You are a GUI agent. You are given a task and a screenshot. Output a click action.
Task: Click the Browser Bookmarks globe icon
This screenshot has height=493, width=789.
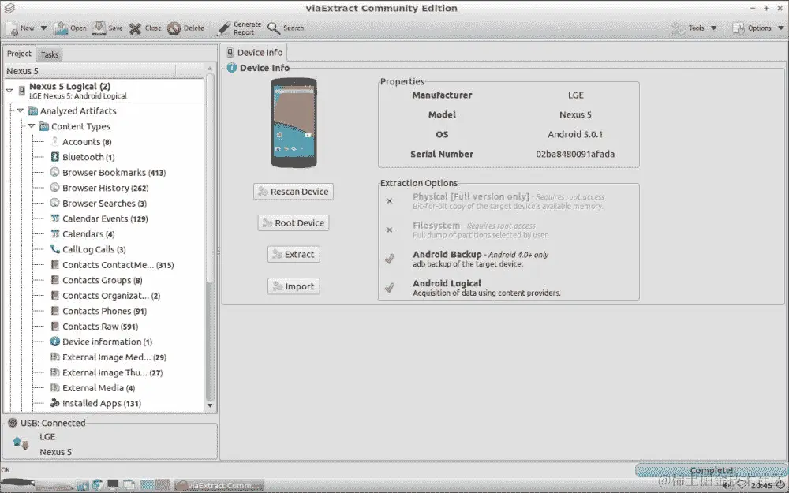(x=55, y=172)
